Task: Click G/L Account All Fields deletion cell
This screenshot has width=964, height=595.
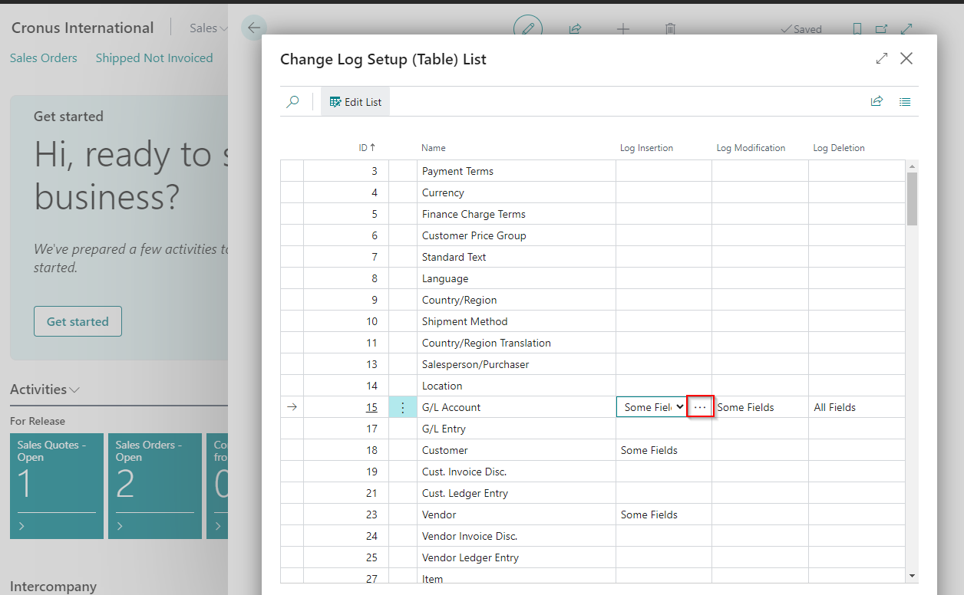Action: [x=857, y=407]
